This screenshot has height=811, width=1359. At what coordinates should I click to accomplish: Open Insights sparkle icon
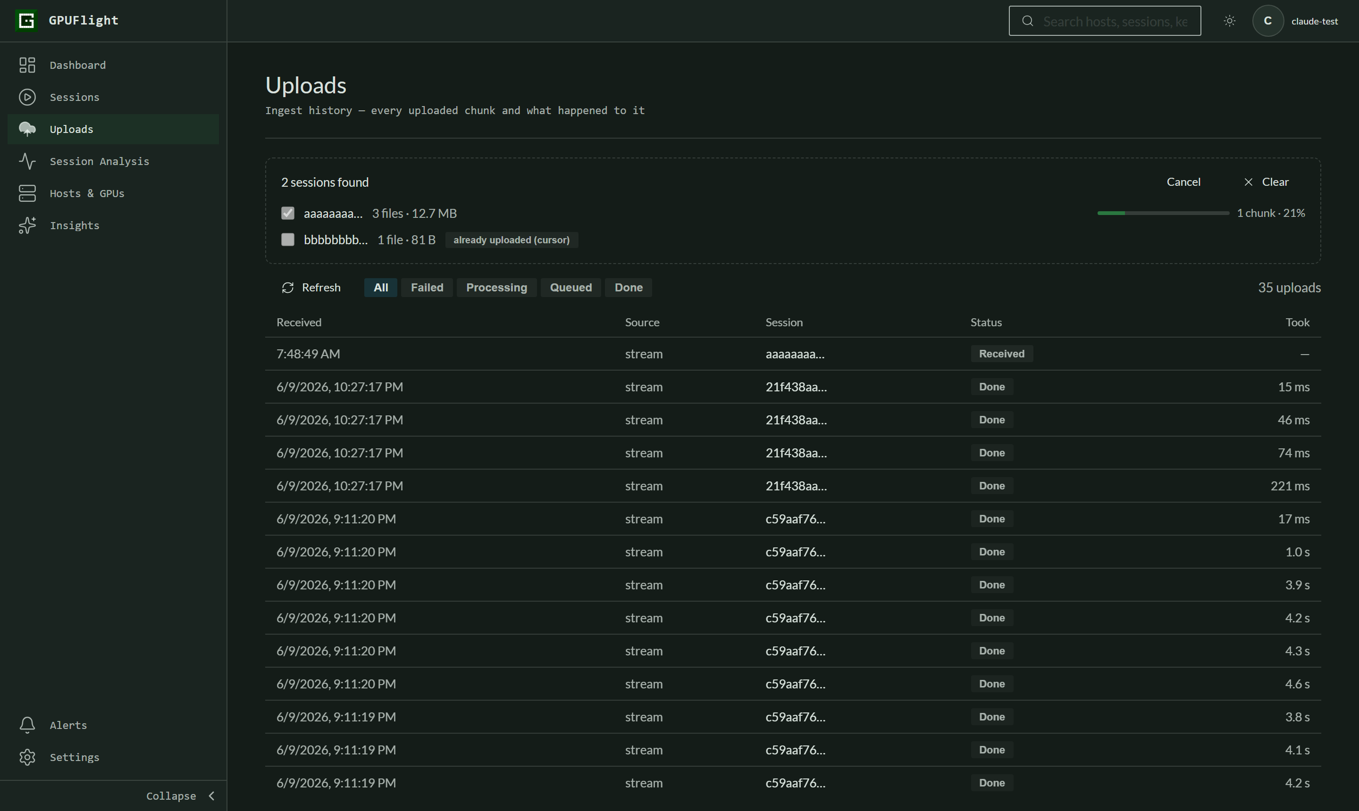pos(27,226)
